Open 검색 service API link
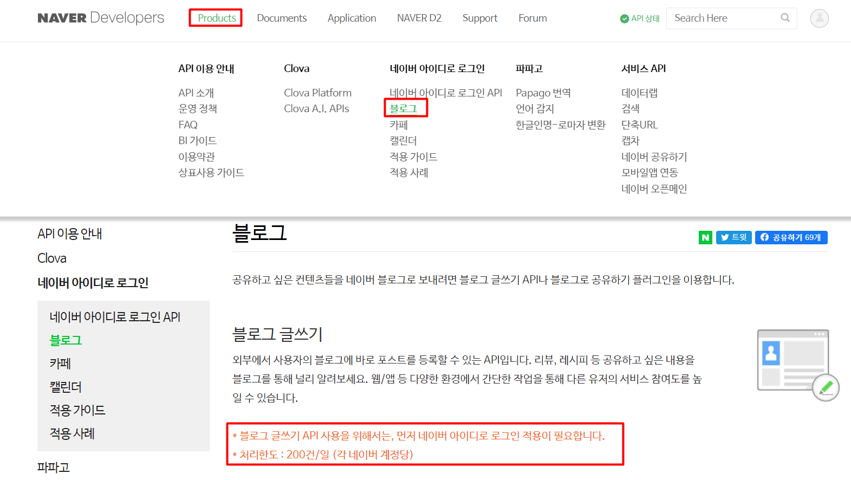Viewport: 851px width, 480px height. coord(631,108)
